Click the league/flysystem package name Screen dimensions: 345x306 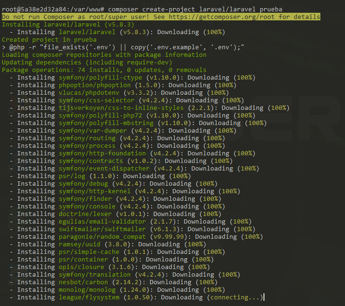tap(89, 298)
